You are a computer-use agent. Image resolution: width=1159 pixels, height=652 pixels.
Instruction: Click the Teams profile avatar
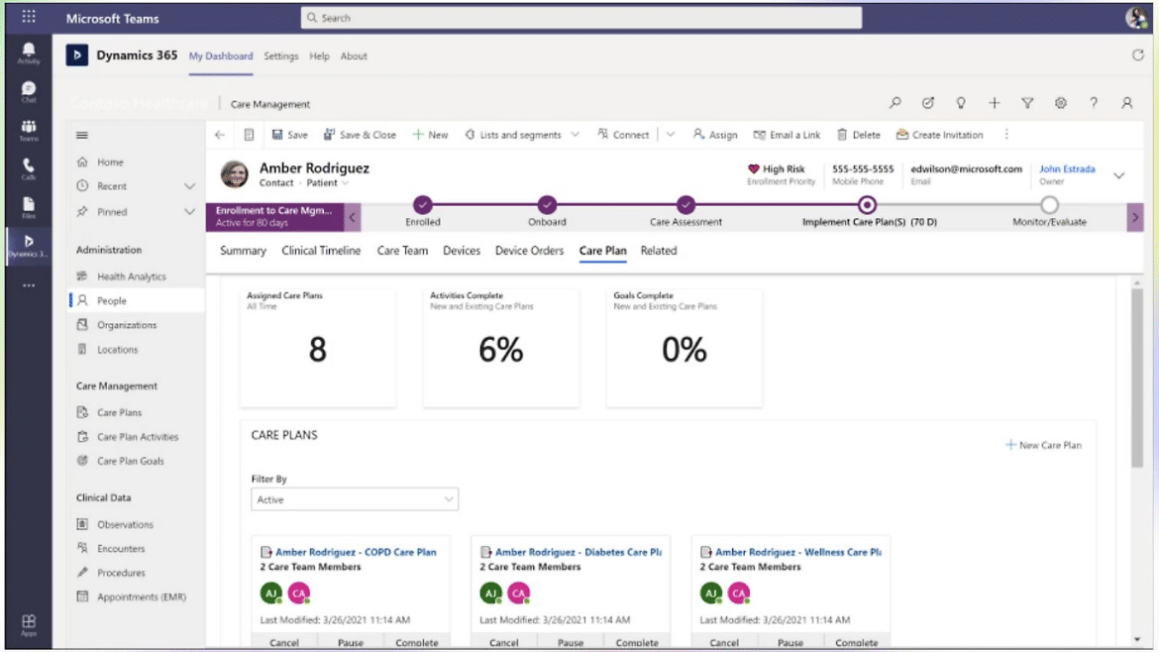1136,17
